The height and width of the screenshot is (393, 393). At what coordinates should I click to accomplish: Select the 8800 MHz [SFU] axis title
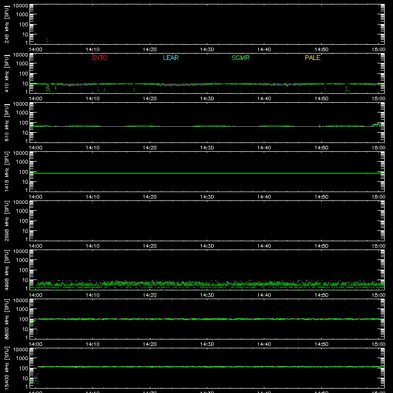pyautogui.click(x=6, y=319)
